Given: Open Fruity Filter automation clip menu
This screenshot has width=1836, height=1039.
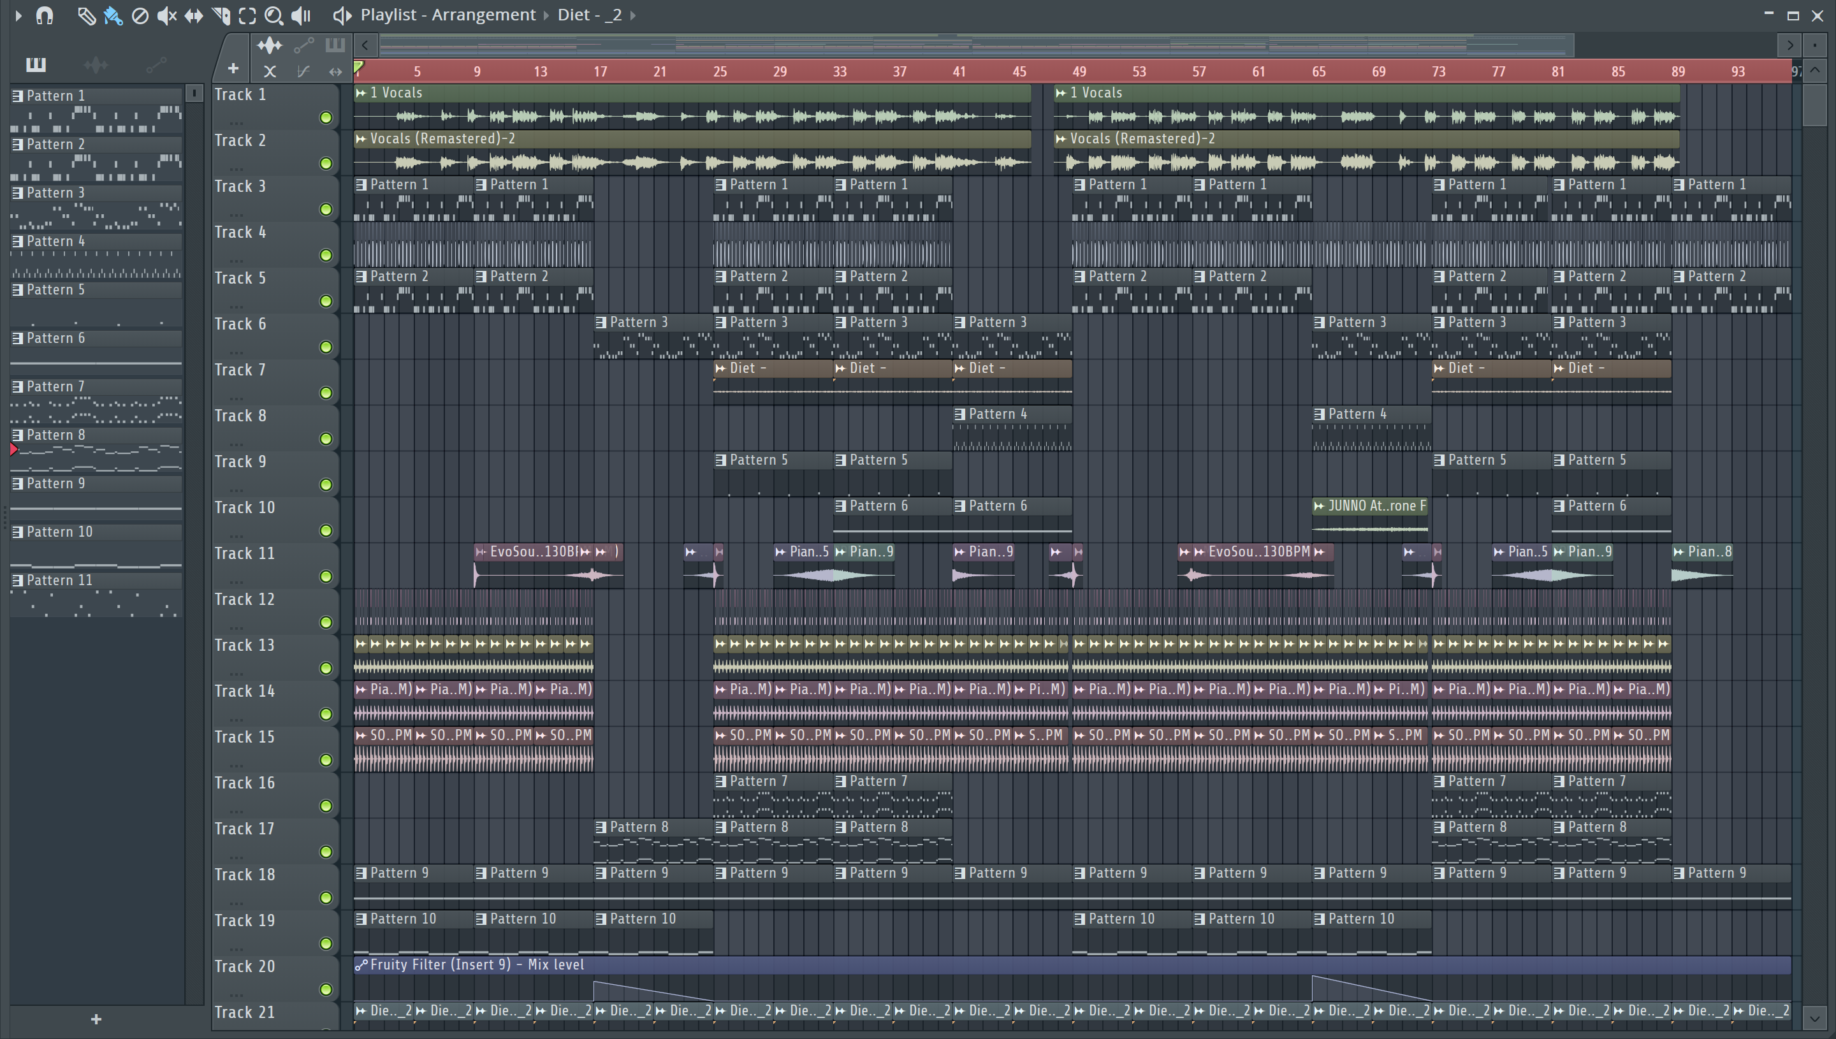Looking at the screenshot, I should tap(361, 965).
